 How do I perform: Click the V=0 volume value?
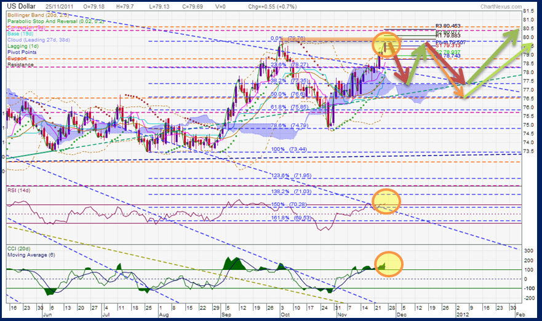[220, 7]
